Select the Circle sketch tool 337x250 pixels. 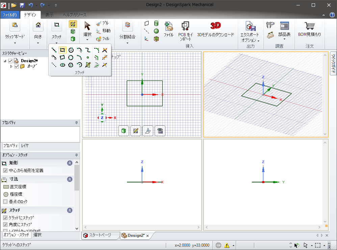click(71, 50)
